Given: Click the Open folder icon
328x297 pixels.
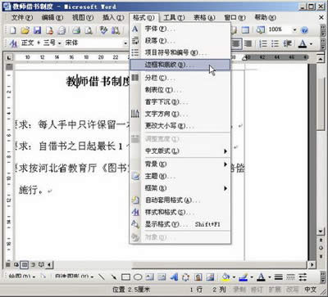Looking at the screenshot, I should pyautogui.click(x=25, y=30).
